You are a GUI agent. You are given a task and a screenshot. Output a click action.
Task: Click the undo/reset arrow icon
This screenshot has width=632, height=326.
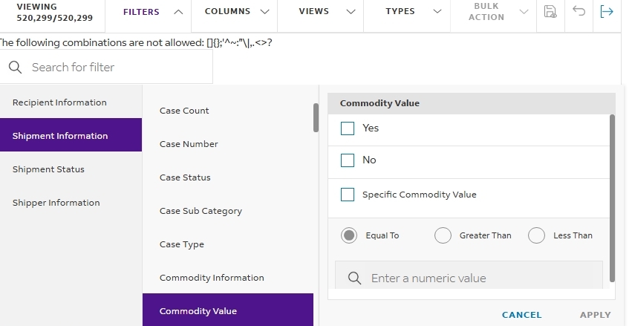point(579,11)
